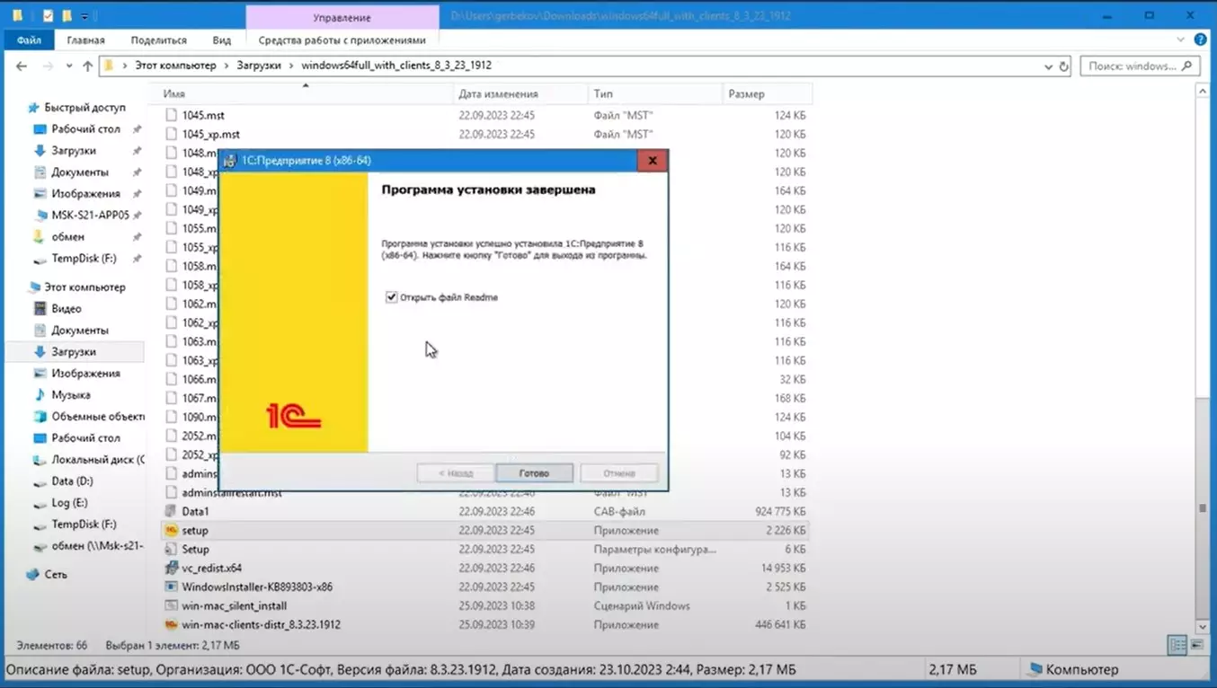Select win-mac-clients-distr_8.3.23.1912 application
1217x688 pixels.
(261, 624)
